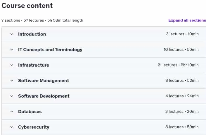206x135 pixels.
Task: Click the 3 lectures 10min label
Action: (182, 34)
